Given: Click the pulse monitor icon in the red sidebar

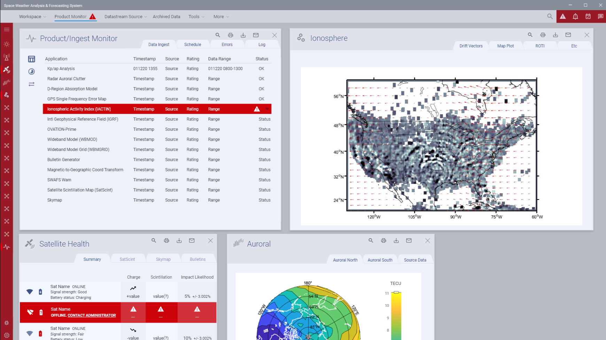Looking at the screenshot, I should coord(7,247).
